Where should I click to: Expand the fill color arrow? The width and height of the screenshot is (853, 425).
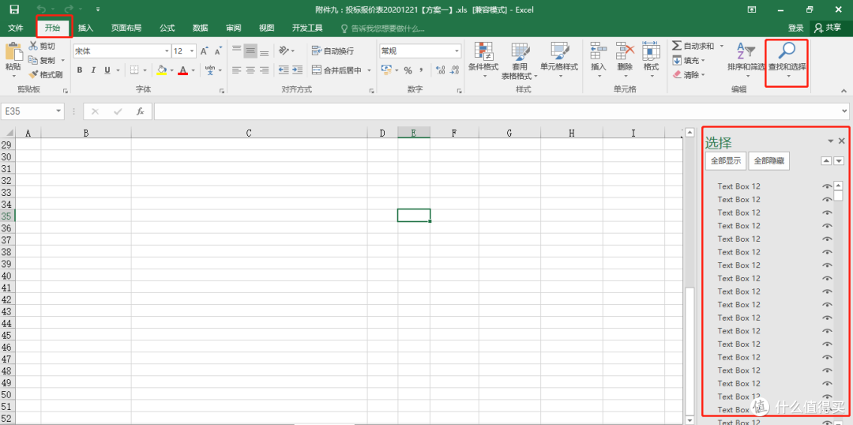(172, 71)
